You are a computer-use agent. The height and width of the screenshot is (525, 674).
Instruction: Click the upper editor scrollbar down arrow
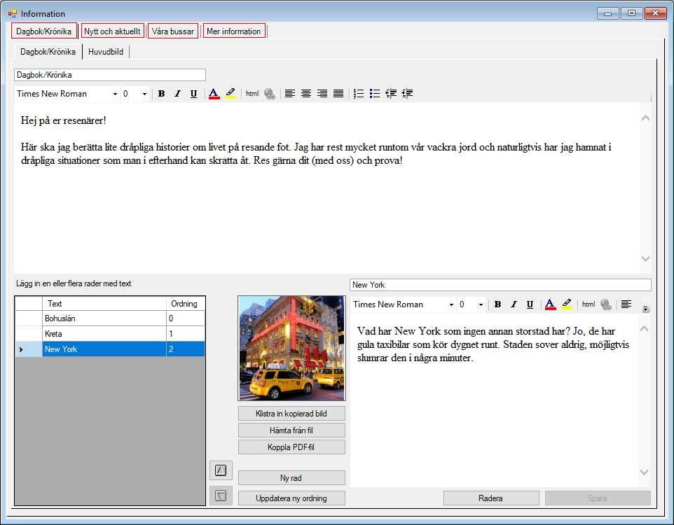pyautogui.click(x=645, y=258)
